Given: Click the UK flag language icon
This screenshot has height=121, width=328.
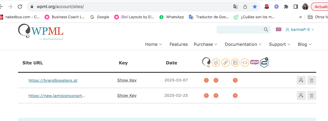Looking at the screenshot, I should coord(278,30).
